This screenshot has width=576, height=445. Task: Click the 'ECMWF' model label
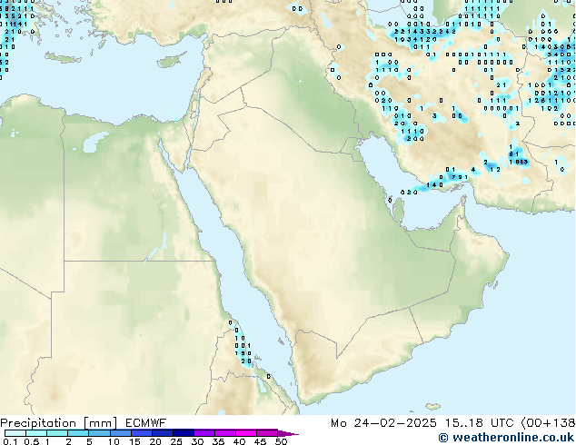[x=146, y=423]
